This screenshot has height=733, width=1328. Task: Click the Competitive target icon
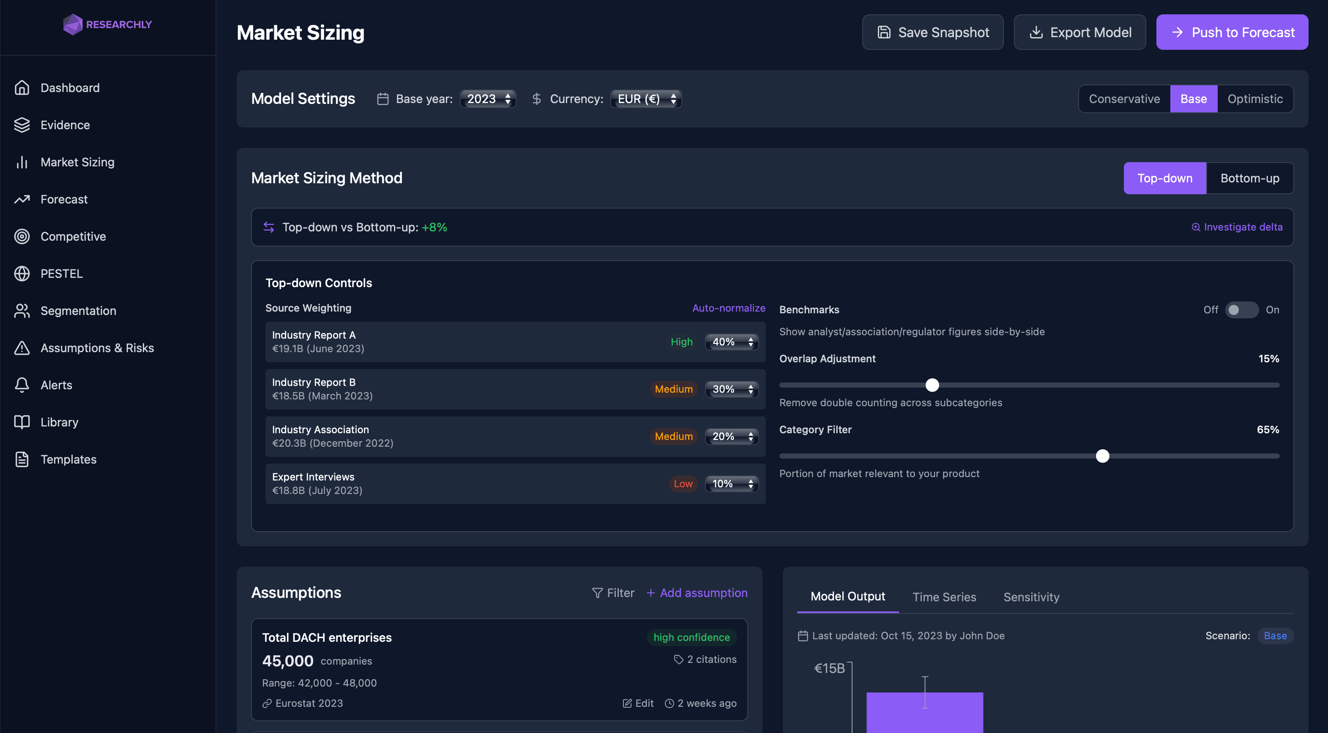pyautogui.click(x=22, y=236)
